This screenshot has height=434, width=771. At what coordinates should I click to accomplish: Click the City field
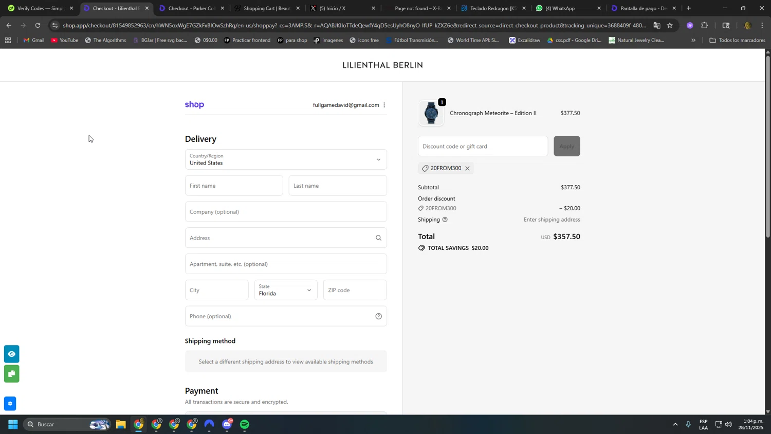click(x=216, y=290)
